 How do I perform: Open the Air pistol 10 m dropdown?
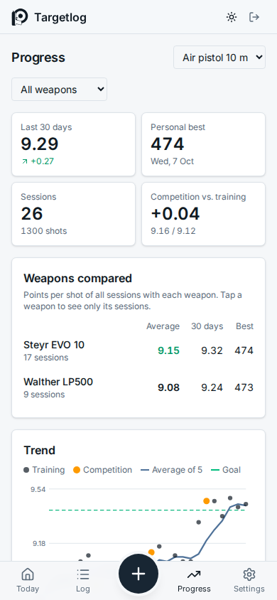[219, 58]
